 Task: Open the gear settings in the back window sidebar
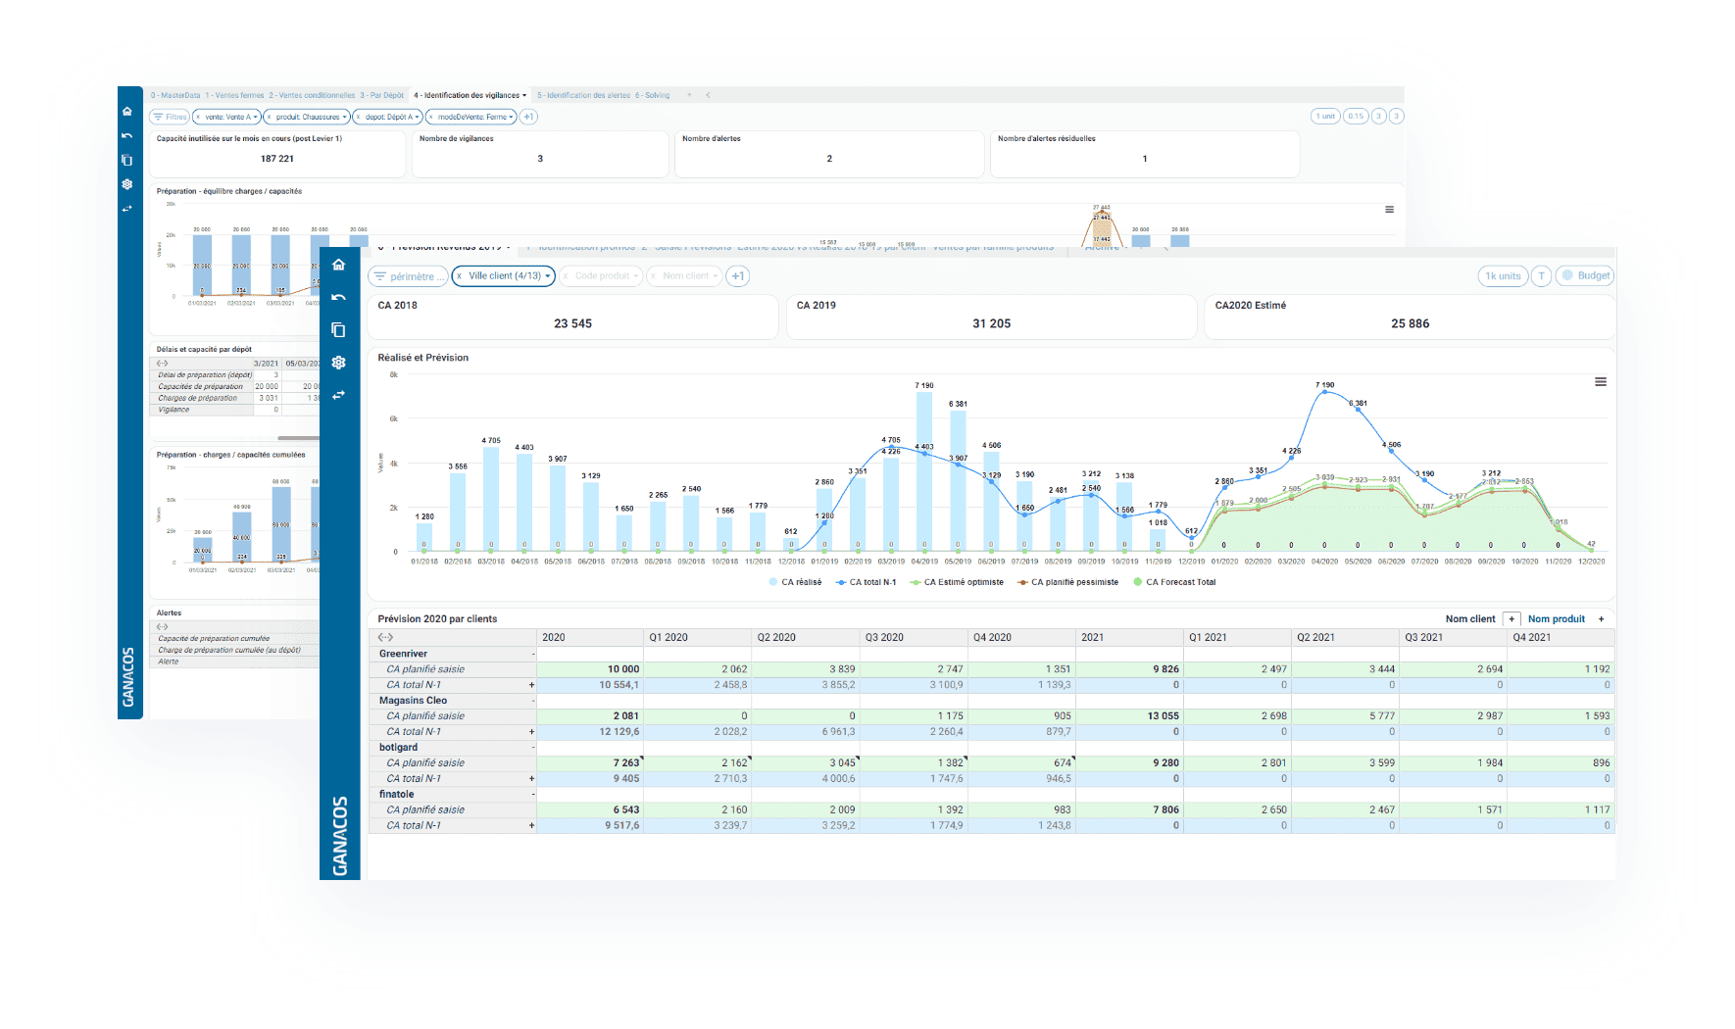pos(126,184)
